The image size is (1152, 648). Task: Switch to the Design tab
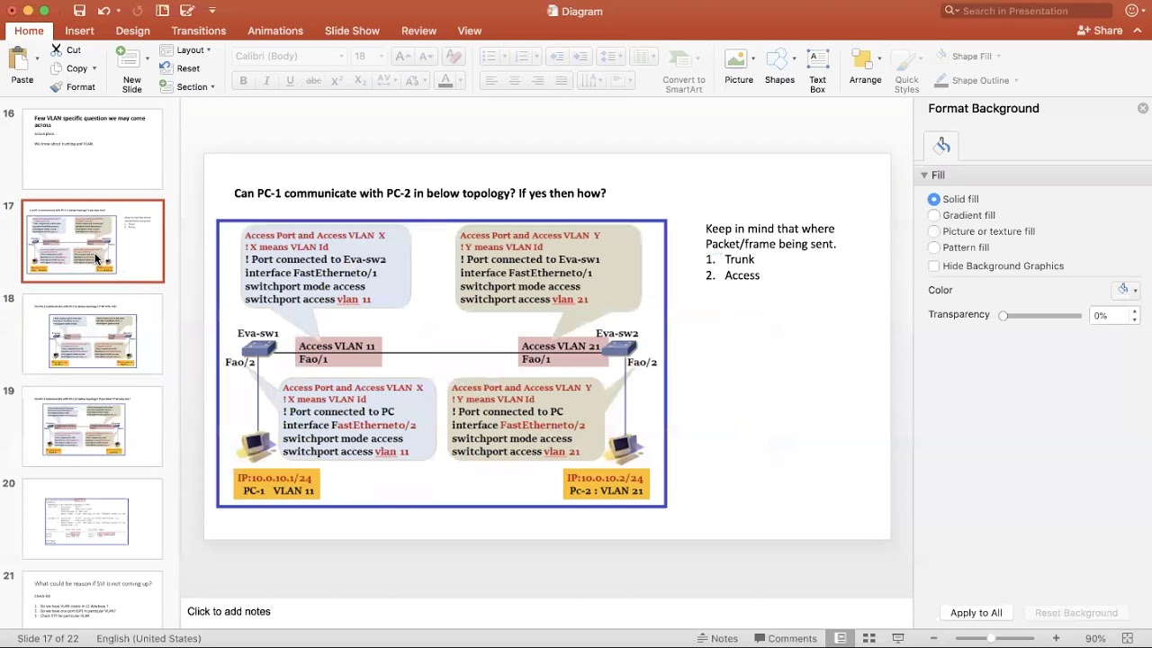(132, 31)
